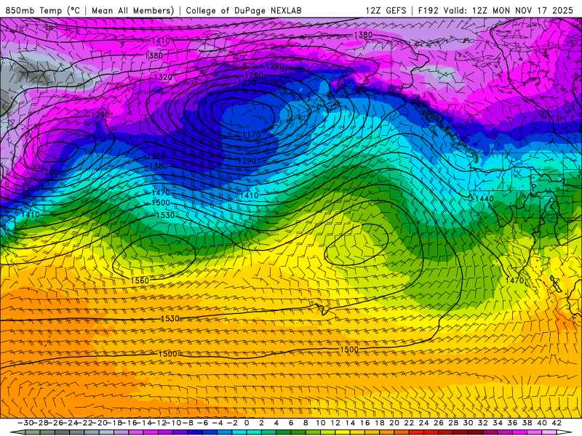
Task: Click the 28 color scale label
Action: [453, 423]
